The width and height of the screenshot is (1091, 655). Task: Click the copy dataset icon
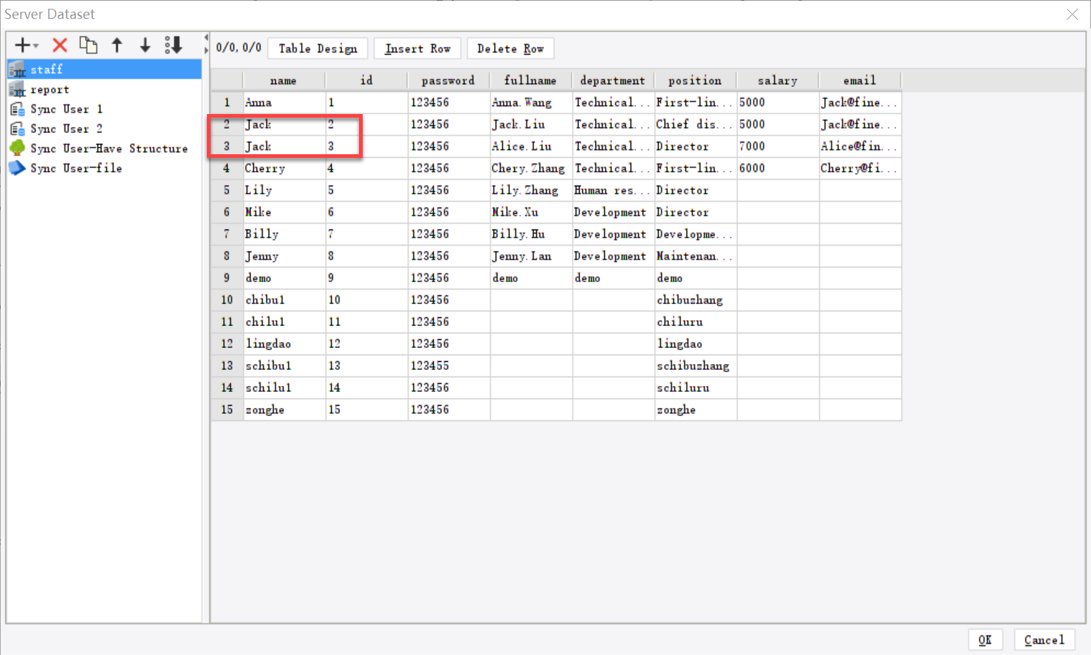[88, 44]
